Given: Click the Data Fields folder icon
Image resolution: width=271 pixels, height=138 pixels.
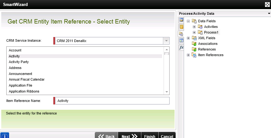Looking at the screenshot, I should pos(194,21).
